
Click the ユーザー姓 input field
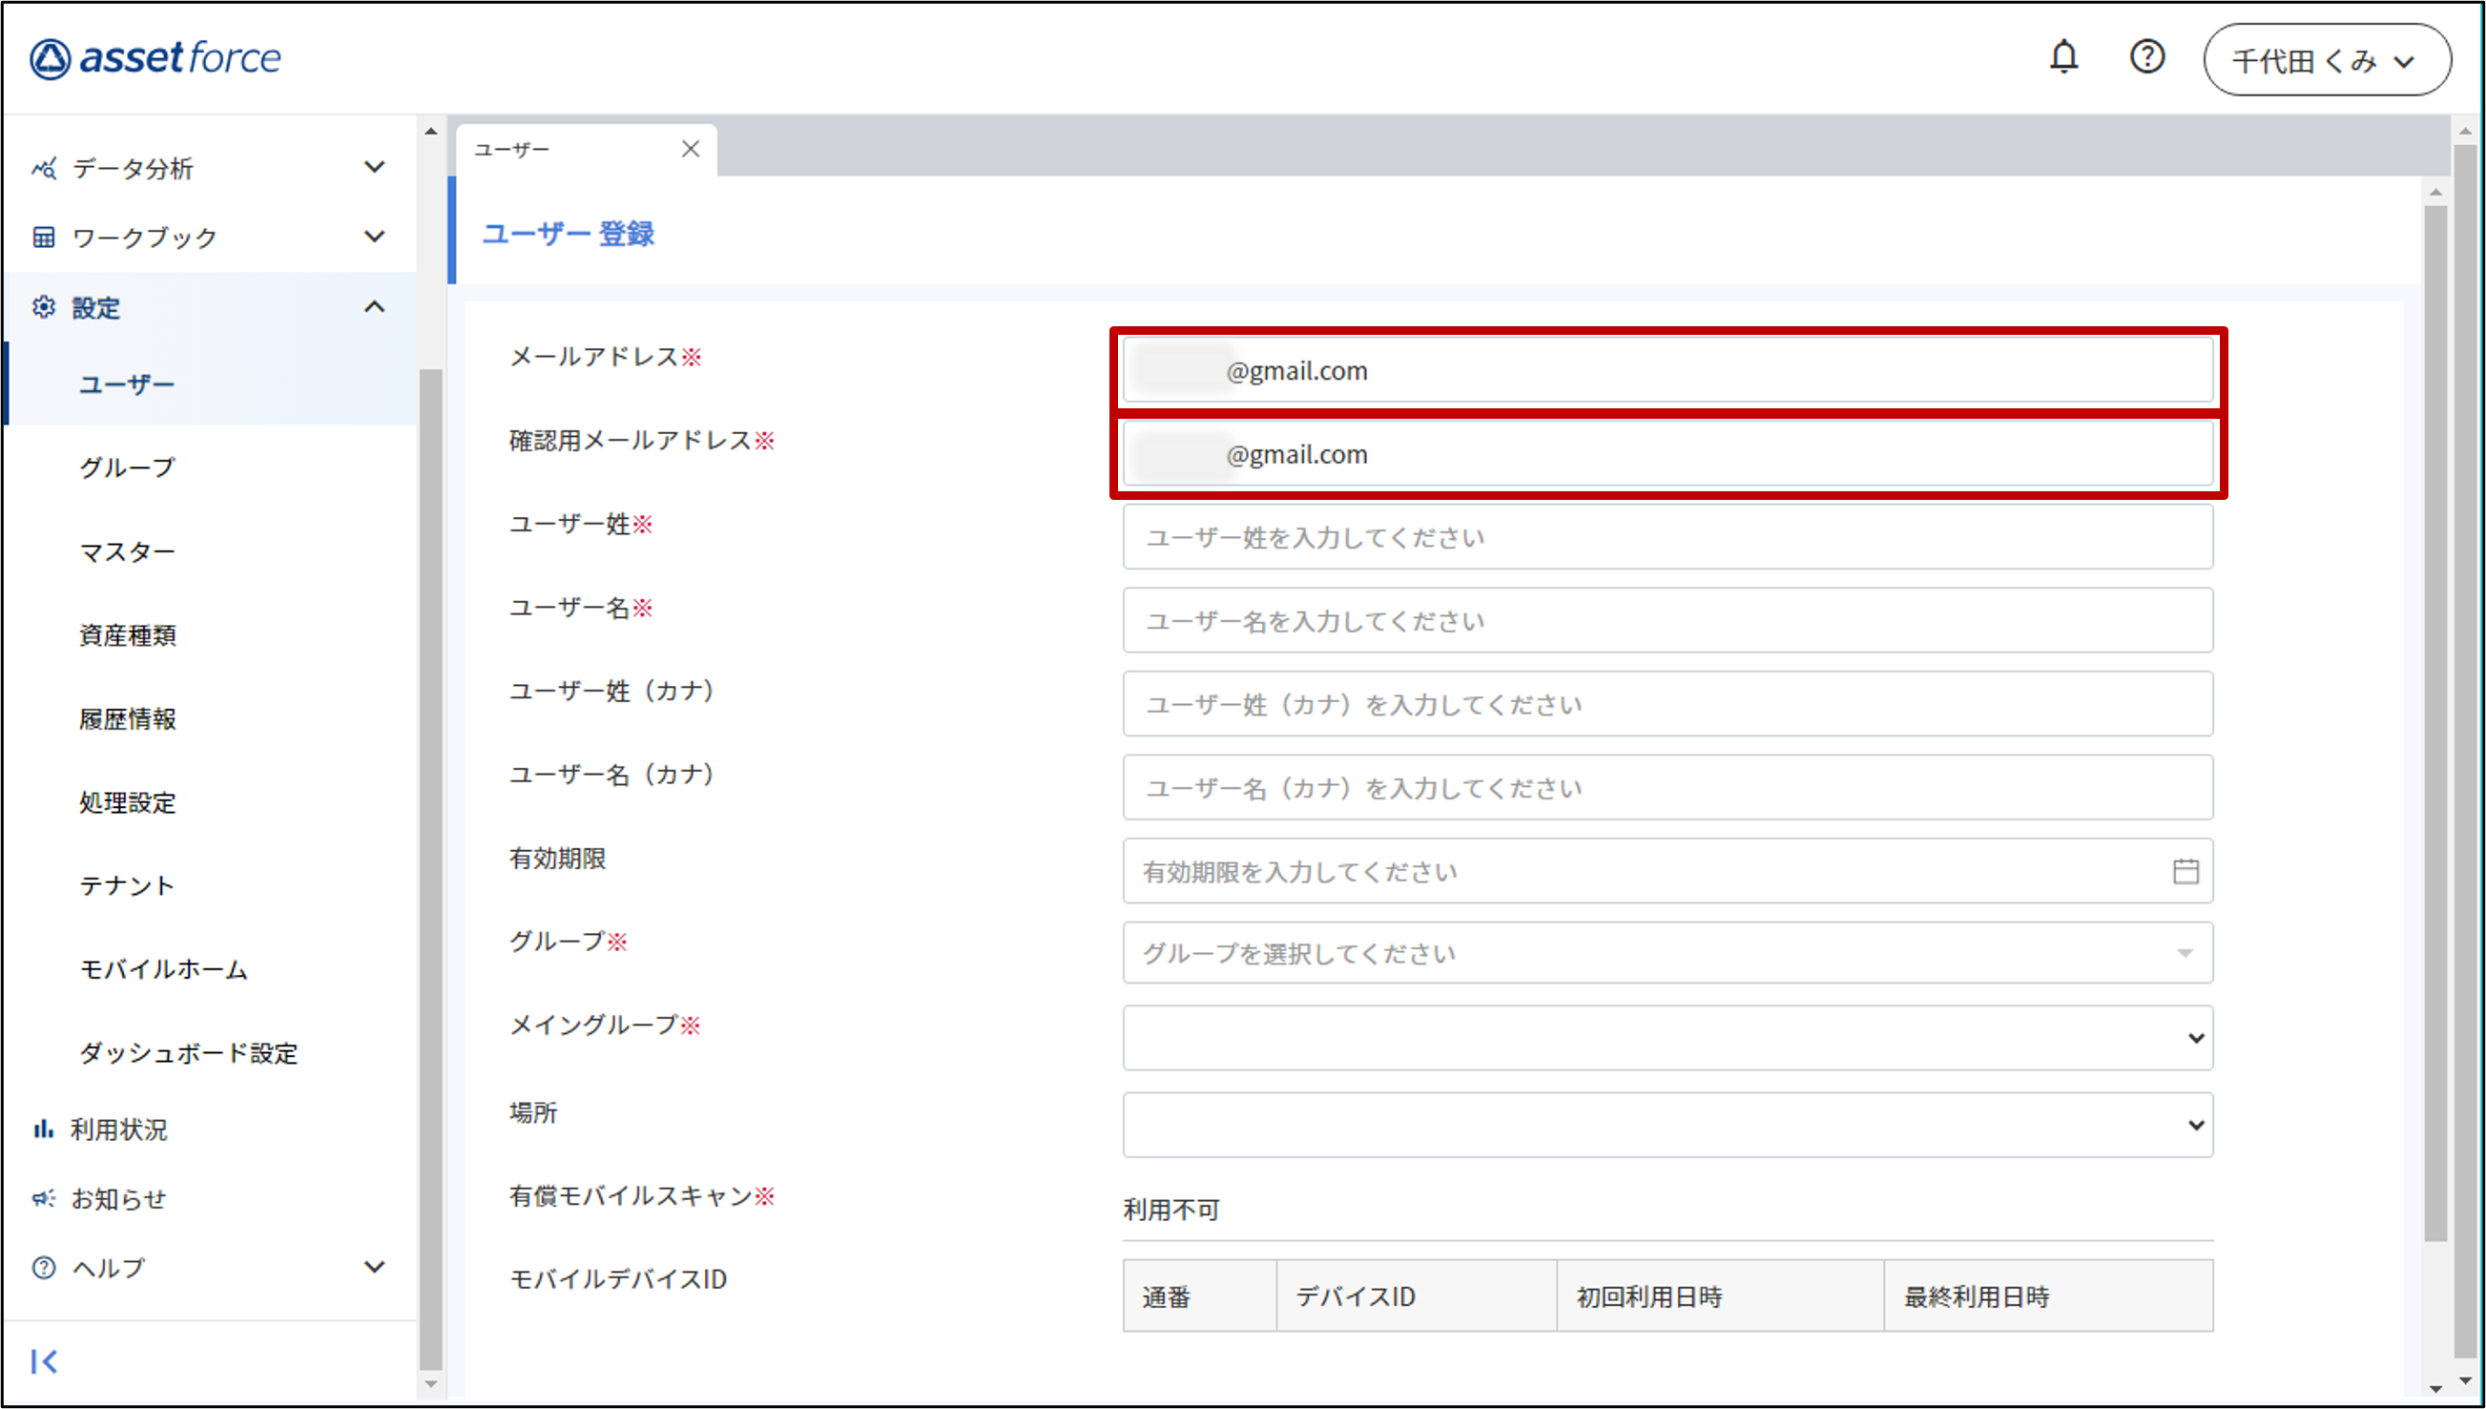point(1667,537)
